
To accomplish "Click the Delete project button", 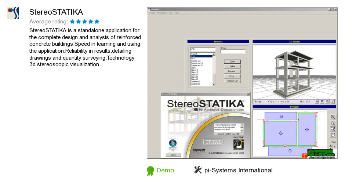I will [232, 66].
